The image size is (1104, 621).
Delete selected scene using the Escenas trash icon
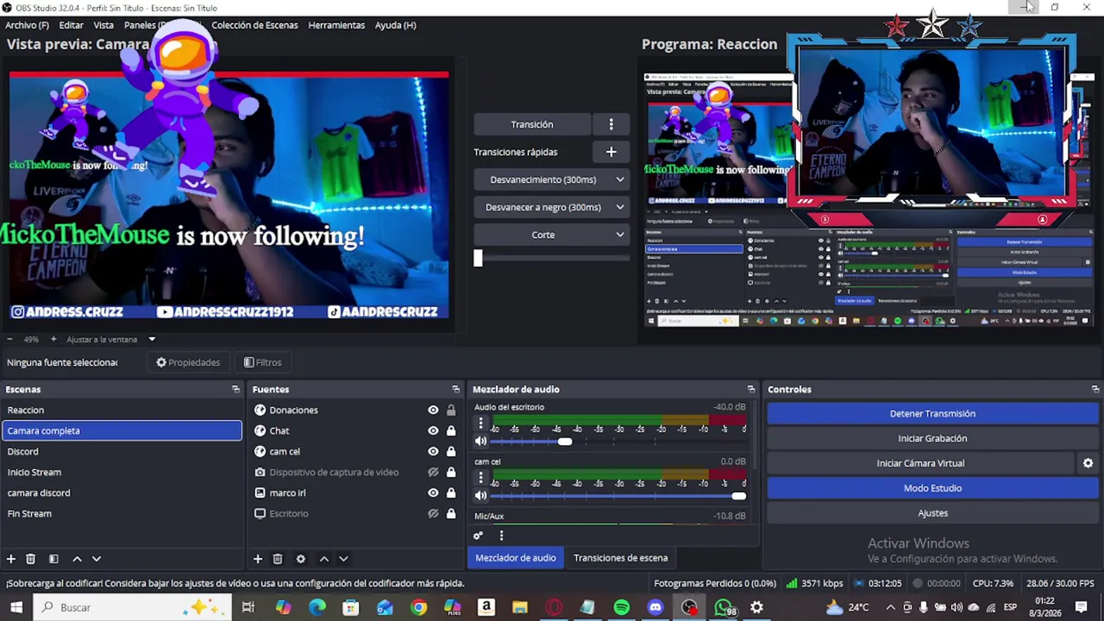[30, 559]
